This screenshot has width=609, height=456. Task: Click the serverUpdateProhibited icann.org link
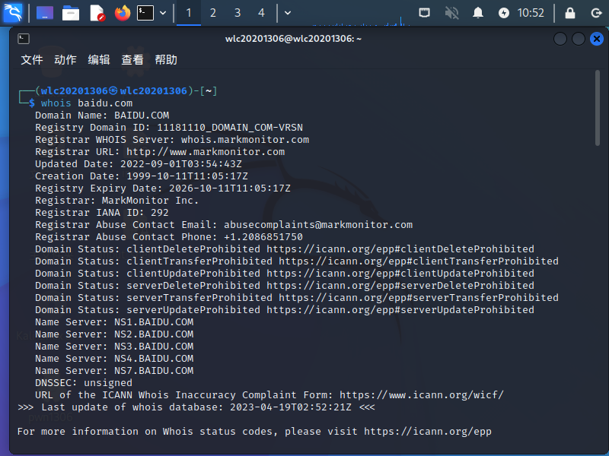(x=400, y=309)
